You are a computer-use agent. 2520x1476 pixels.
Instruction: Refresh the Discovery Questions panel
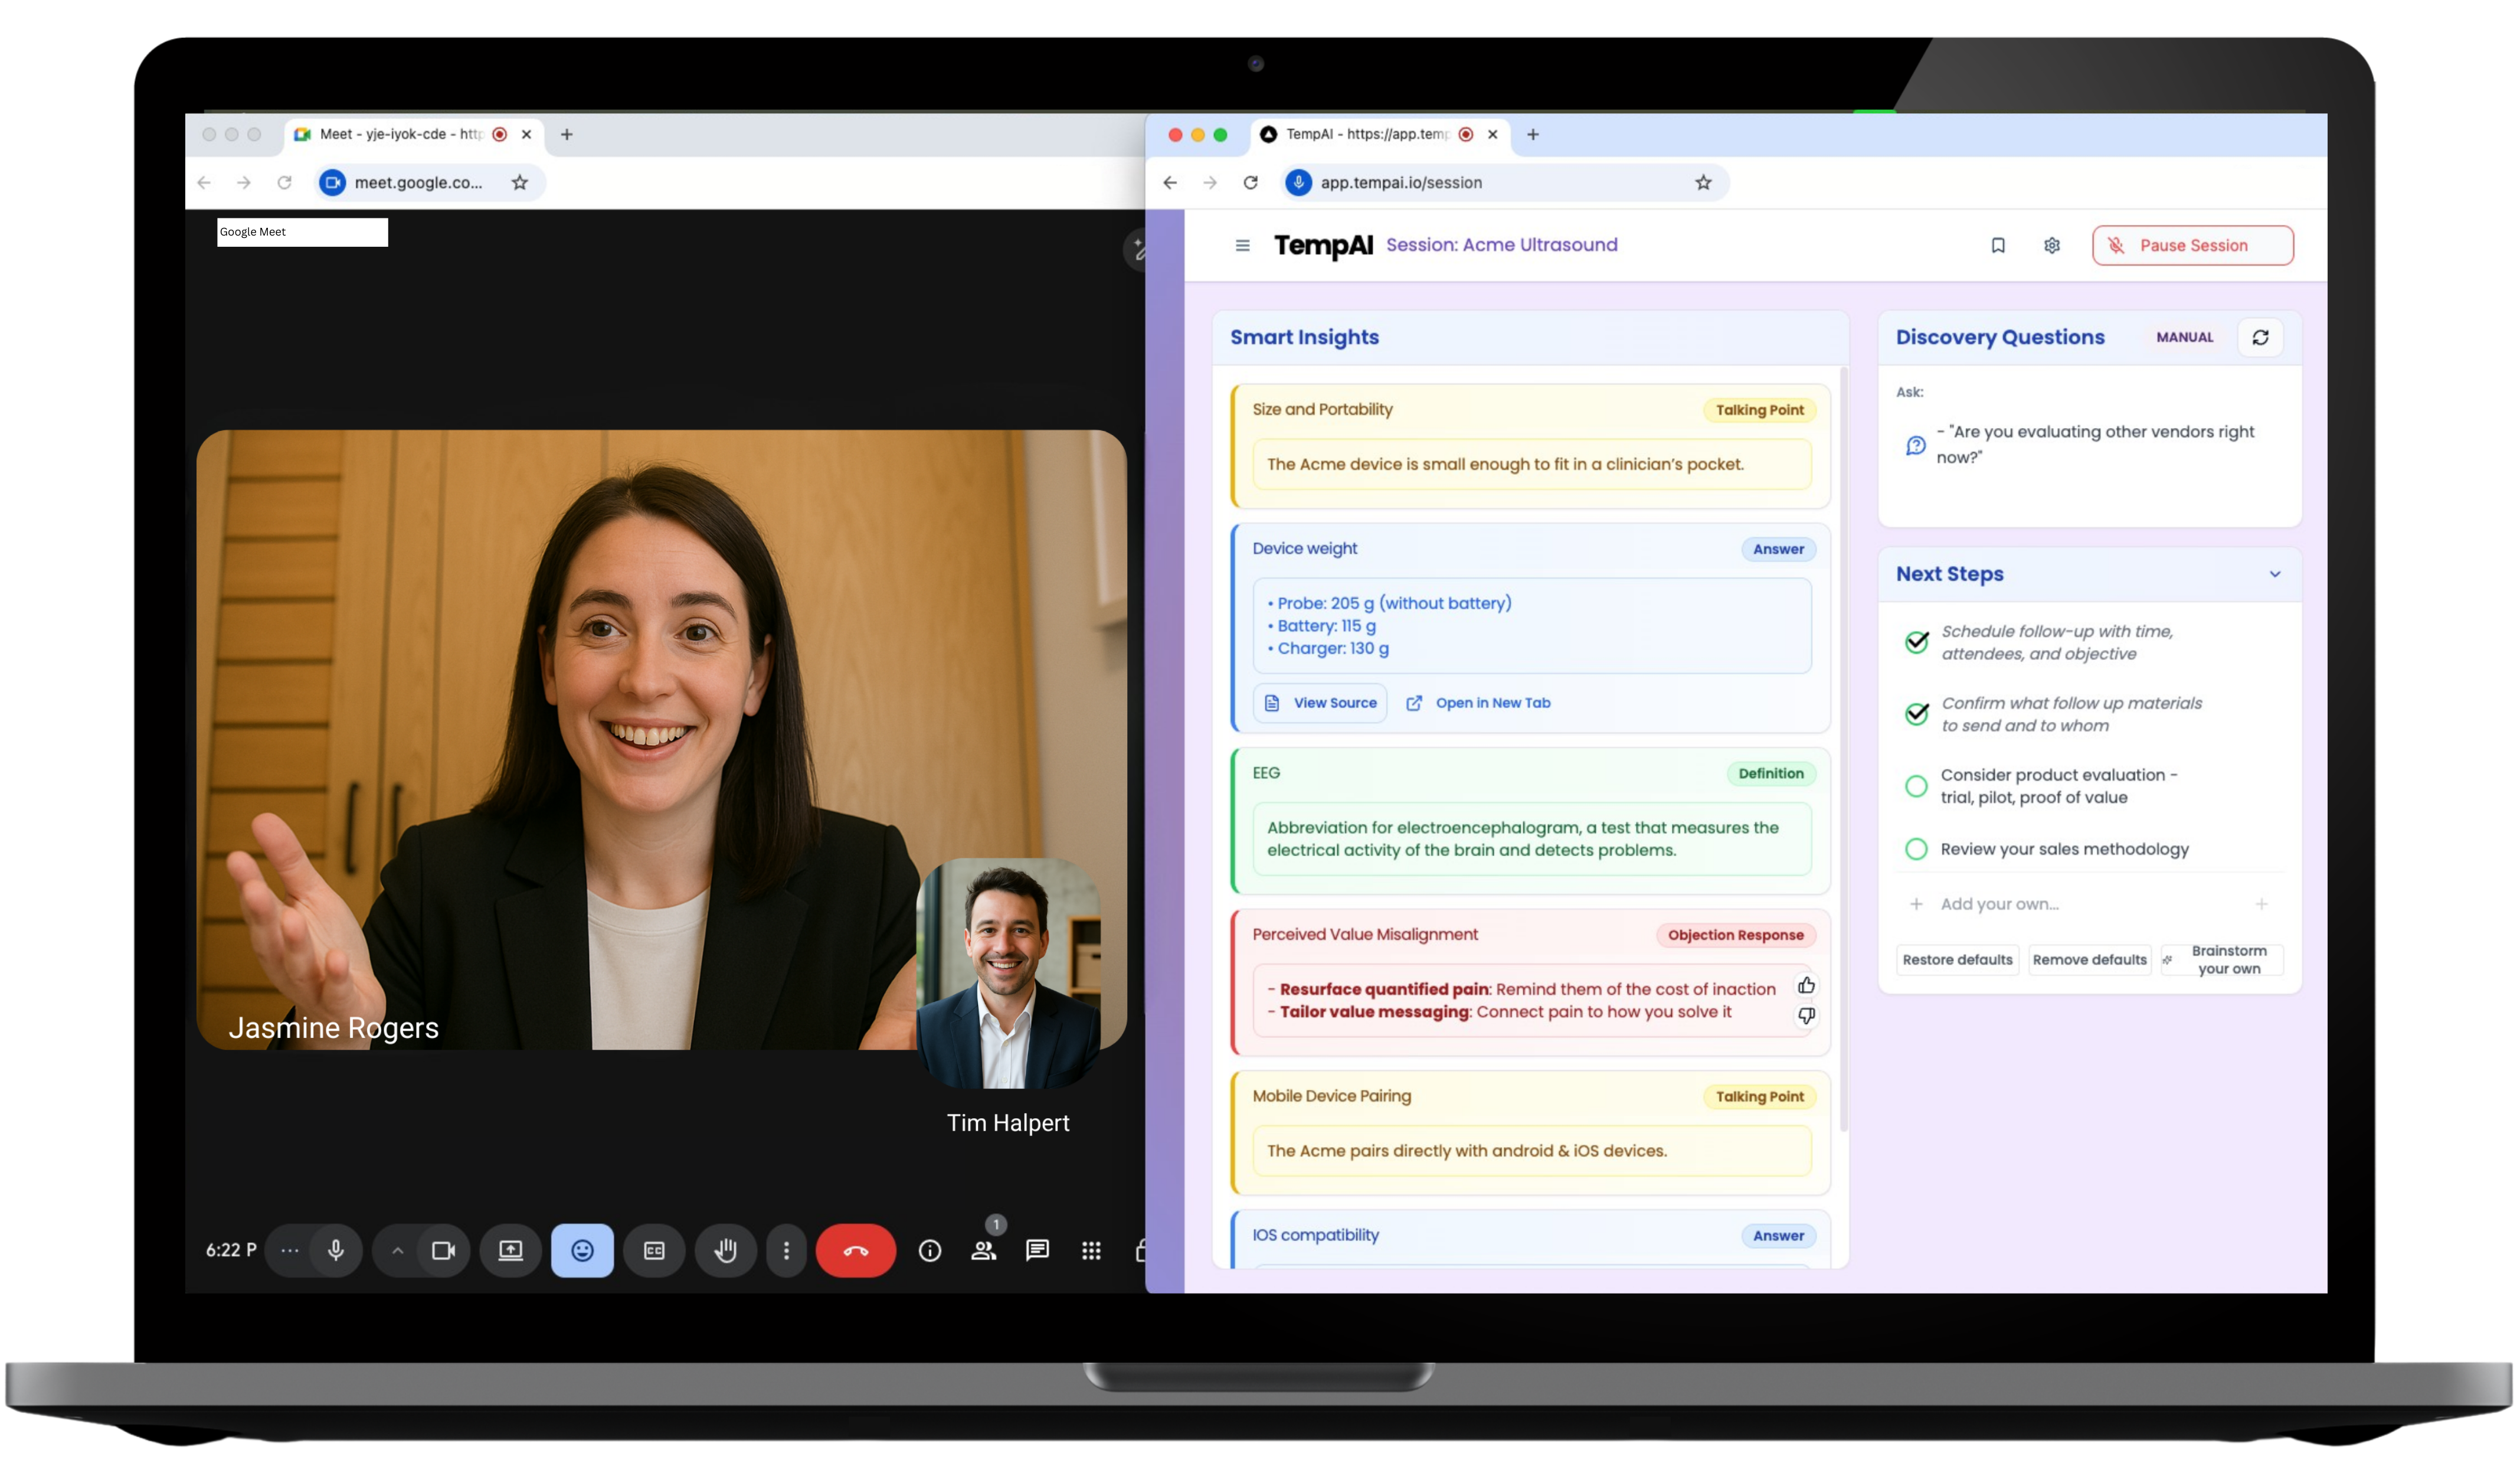[x=2260, y=337]
